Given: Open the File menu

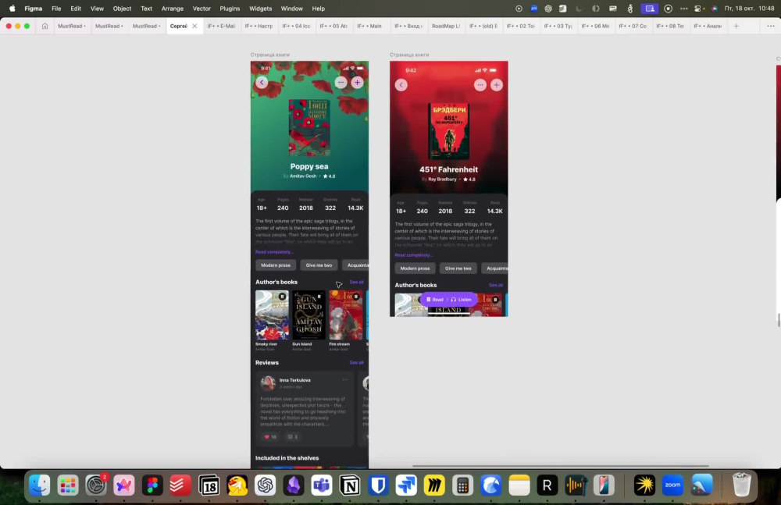Looking at the screenshot, I should (56, 9).
